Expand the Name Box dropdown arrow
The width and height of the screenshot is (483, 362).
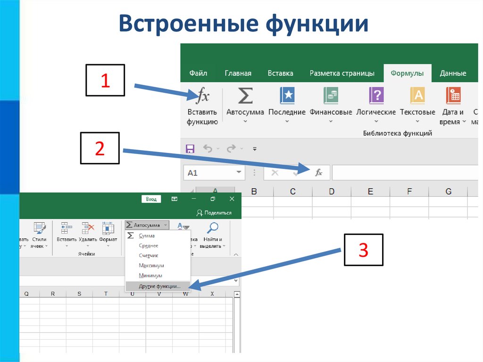239,172
